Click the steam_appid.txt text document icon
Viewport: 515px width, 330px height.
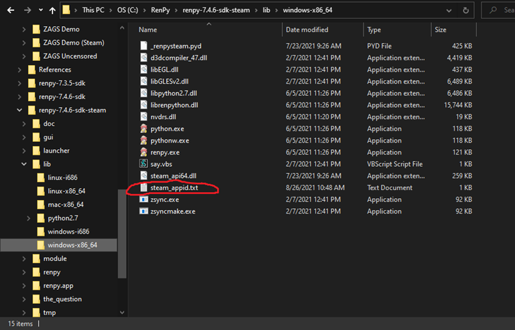(x=144, y=187)
